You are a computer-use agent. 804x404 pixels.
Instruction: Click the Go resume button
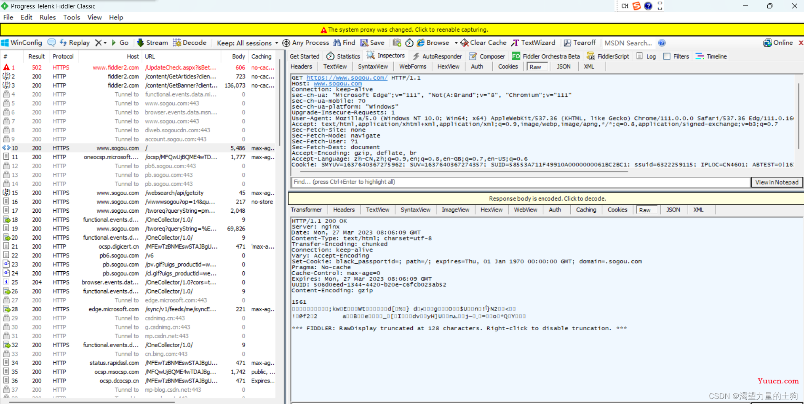pyautogui.click(x=120, y=43)
